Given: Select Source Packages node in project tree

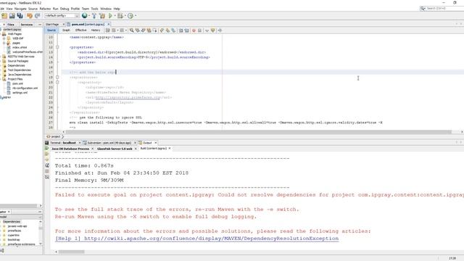Looking at the screenshot, I should click(x=17, y=61).
